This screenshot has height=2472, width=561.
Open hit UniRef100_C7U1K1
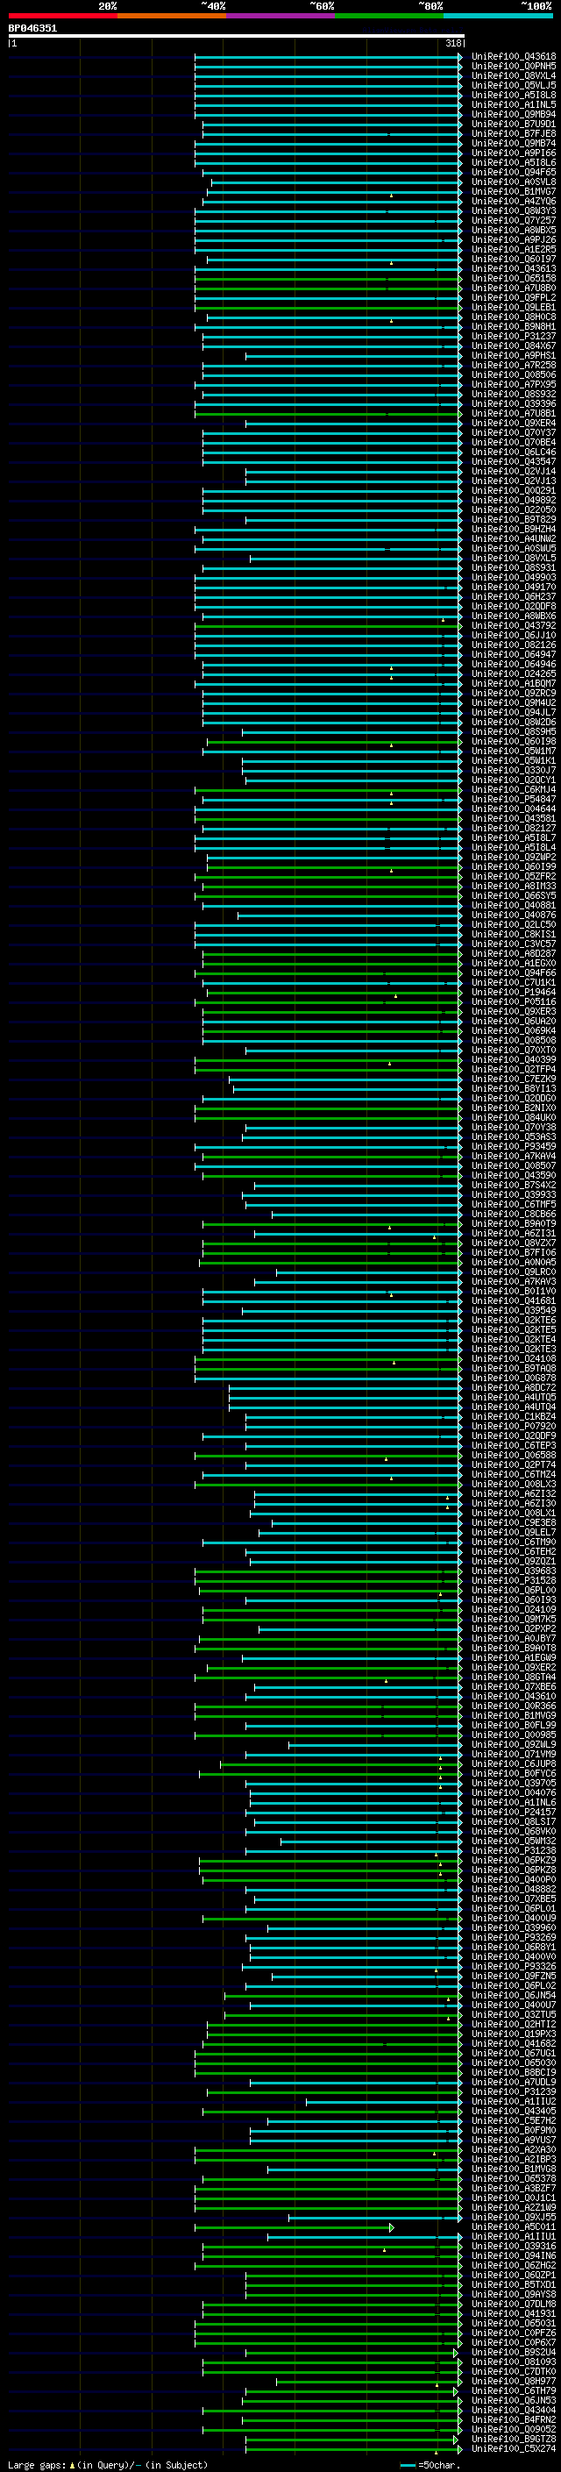[513, 984]
